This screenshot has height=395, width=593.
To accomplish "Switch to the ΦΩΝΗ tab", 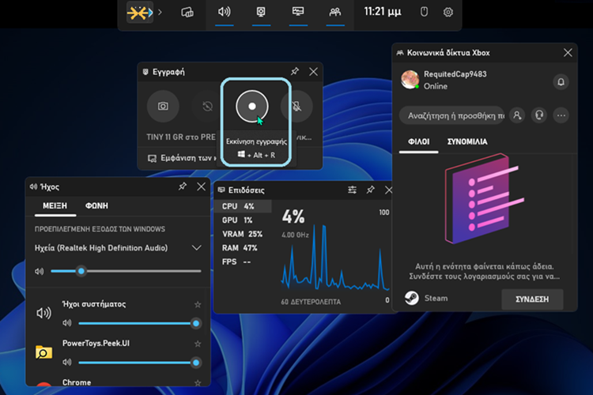I will point(96,206).
